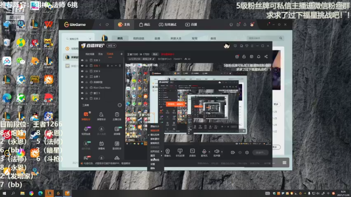Image resolution: width=351 pixels, height=197 pixels.
Task: Hide the Riot Client Main source
Action: tap(82, 88)
